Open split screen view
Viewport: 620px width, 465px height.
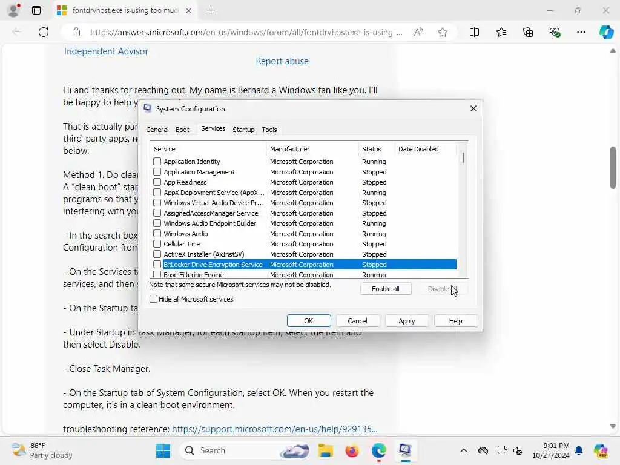[474, 32]
